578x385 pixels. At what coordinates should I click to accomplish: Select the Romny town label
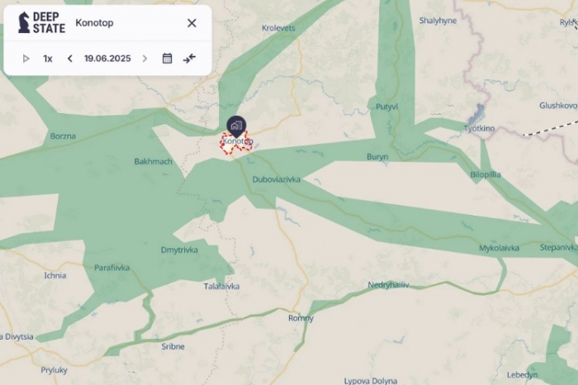[301, 318]
